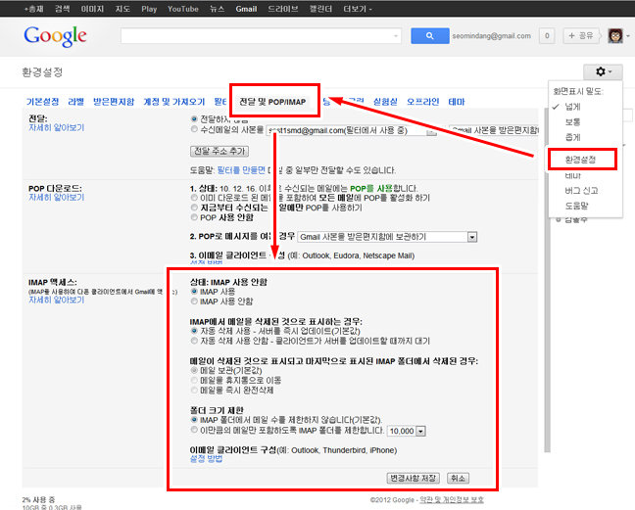Go to Gmail in the top bar
Image resolution: width=635 pixels, height=510 pixels.
click(x=246, y=9)
